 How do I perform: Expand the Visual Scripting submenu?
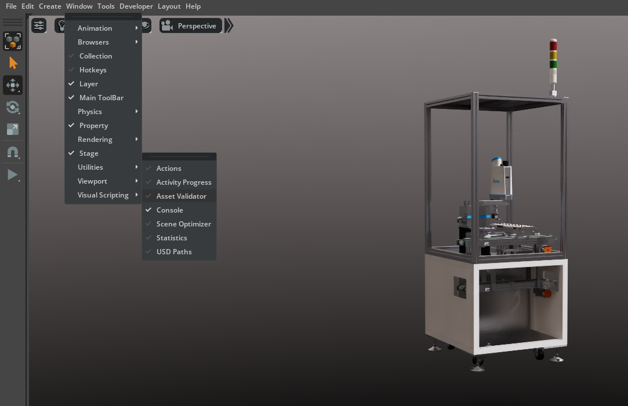(103, 195)
